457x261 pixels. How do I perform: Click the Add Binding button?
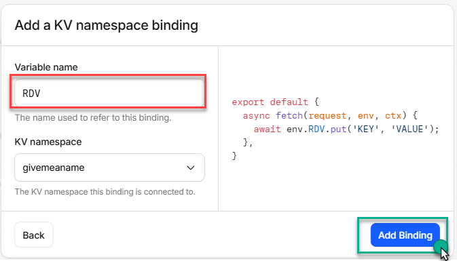click(x=405, y=235)
